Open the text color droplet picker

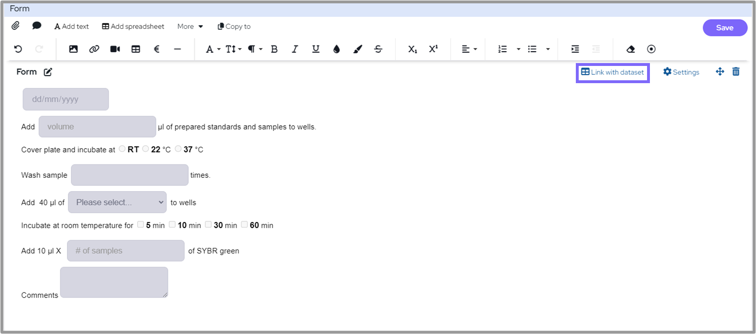click(x=336, y=49)
